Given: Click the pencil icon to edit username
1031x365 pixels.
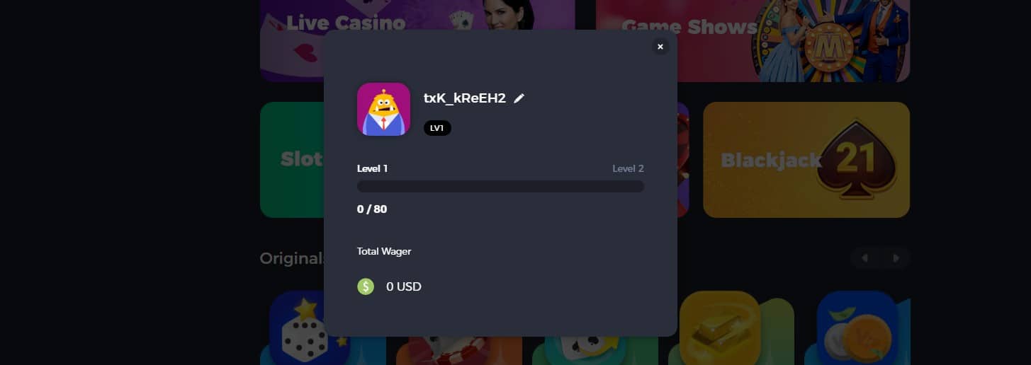Looking at the screenshot, I should pos(519,98).
